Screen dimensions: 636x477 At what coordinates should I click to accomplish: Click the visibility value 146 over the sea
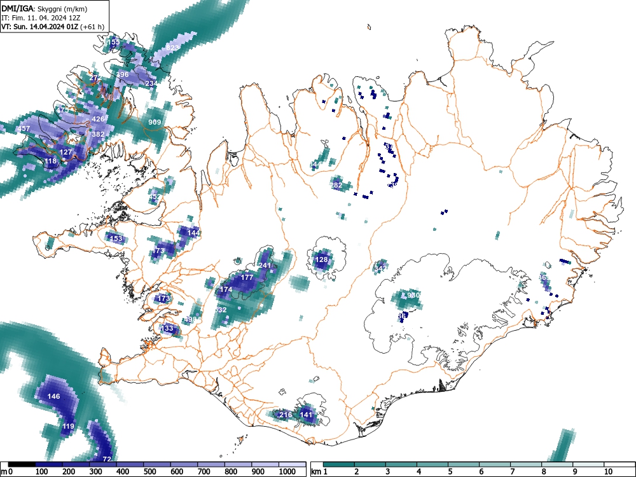54,396
